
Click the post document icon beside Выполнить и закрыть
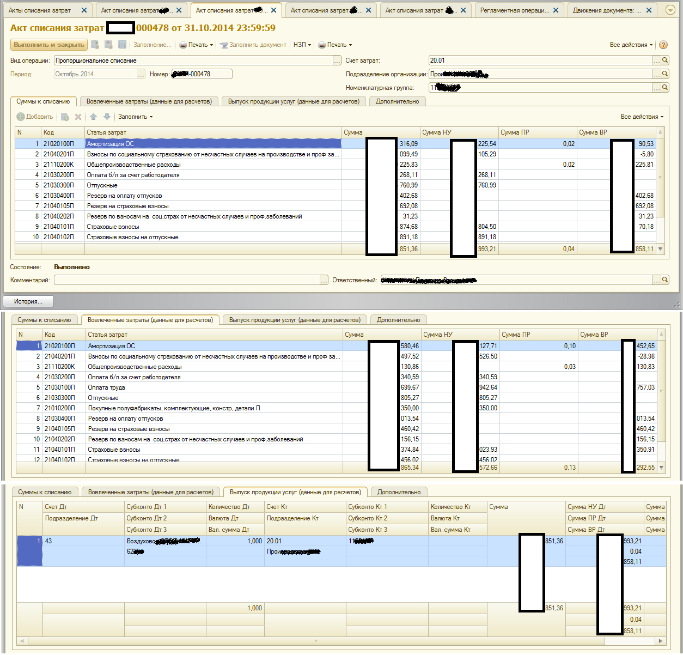click(x=95, y=45)
